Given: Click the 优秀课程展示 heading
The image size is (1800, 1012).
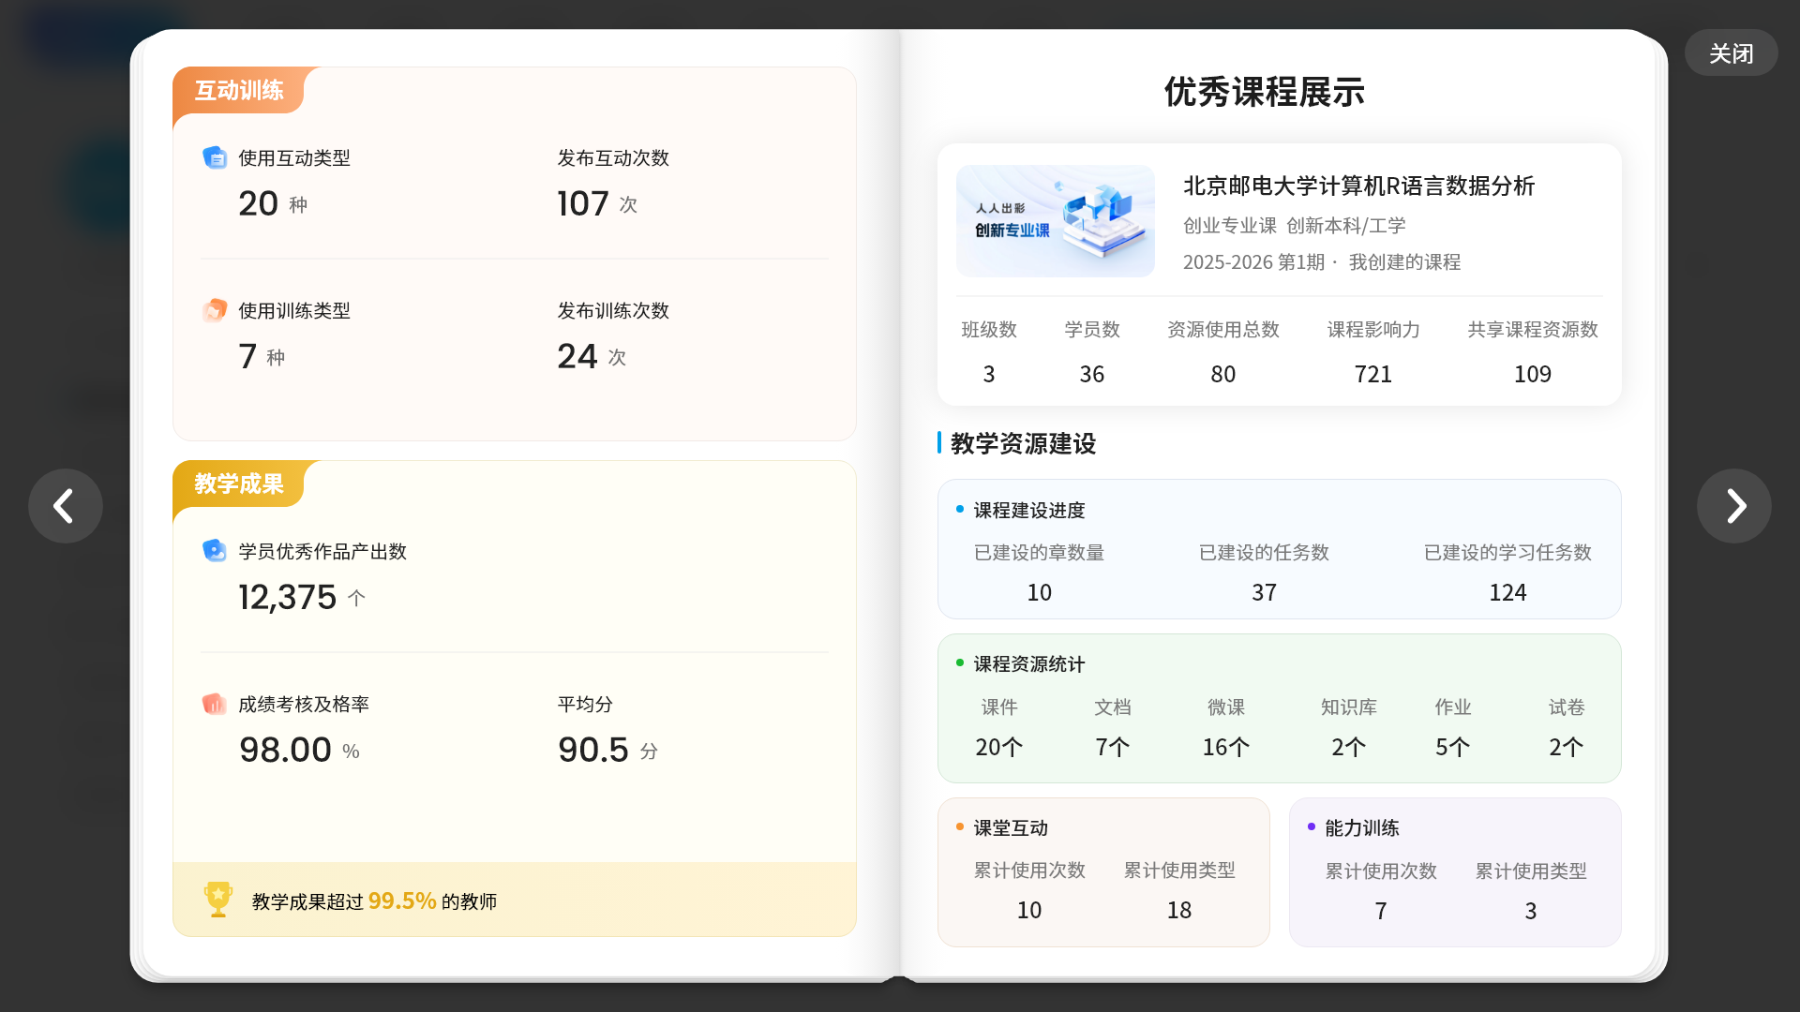Looking at the screenshot, I should [x=1264, y=92].
